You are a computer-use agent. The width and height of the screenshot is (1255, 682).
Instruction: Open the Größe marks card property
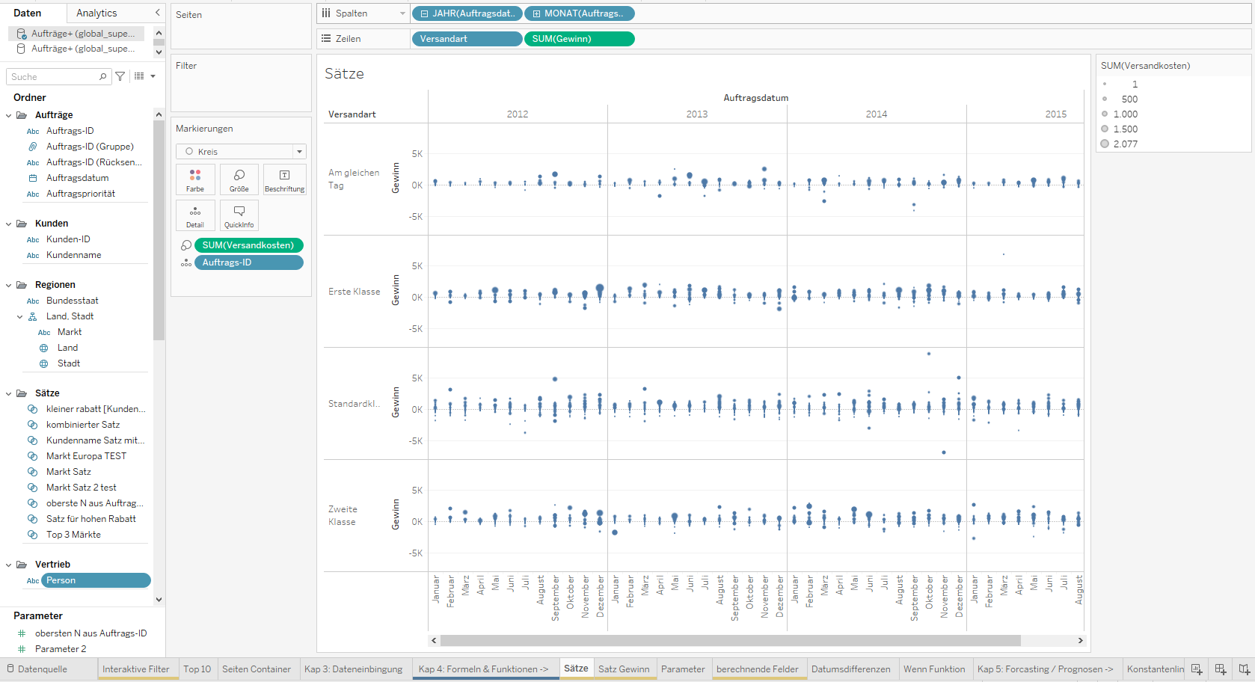pos(239,179)
